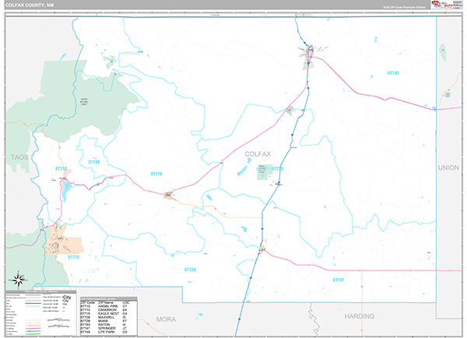Click the 87728 ZIP label on map
This screenshot has height=338, width=467.
278,169
